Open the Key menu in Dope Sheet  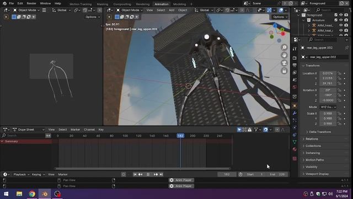click(x=101, y=129)
